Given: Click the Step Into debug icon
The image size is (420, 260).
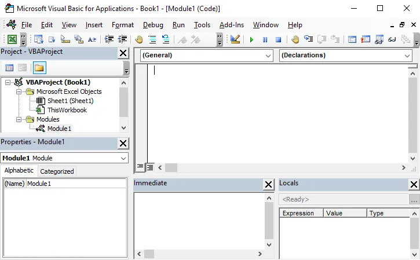Looking at the screenshot, I should (x=308, y=39).
